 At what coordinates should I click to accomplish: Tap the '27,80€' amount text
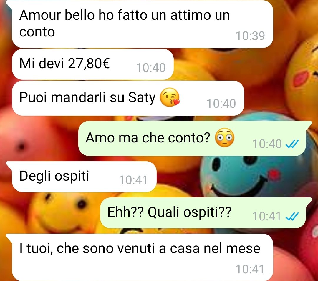click(89, 64)
